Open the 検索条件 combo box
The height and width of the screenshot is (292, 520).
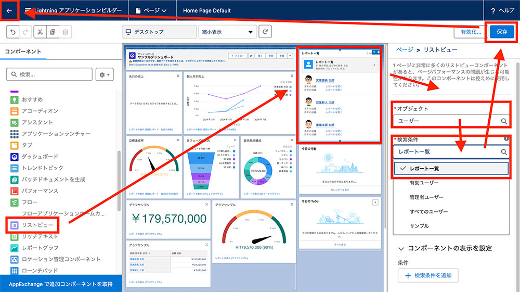coord(451,151)
